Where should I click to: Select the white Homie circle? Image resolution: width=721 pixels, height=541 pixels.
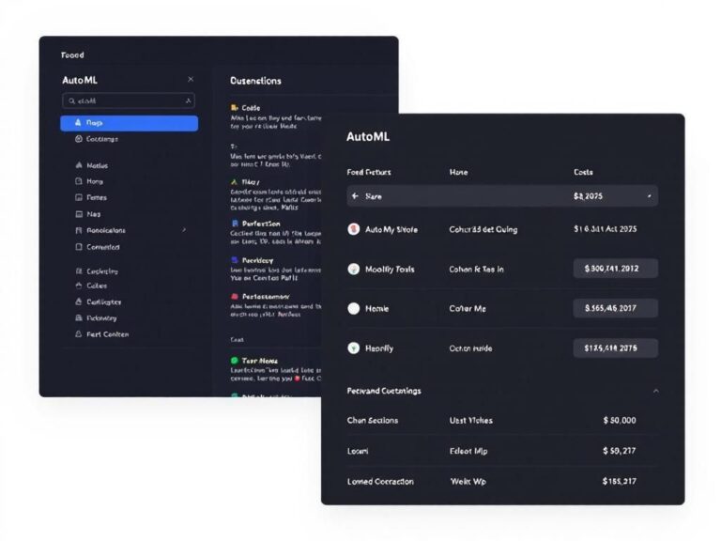(354, 308)
